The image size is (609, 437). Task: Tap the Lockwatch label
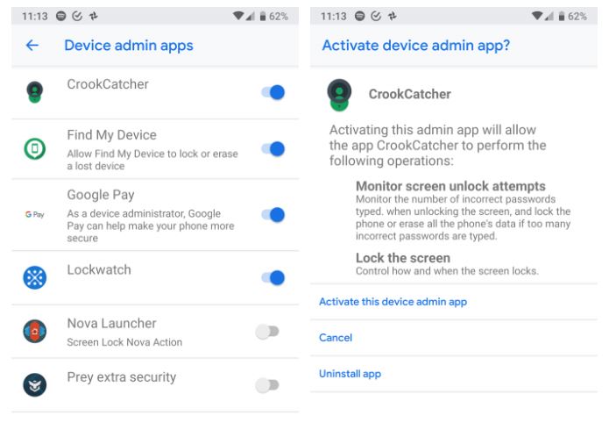(99, 269)
